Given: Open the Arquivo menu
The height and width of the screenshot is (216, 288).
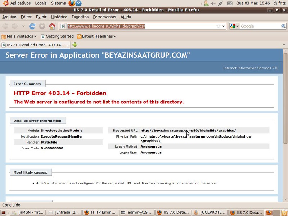Looking at the screenshot, I should coord(9,17).
